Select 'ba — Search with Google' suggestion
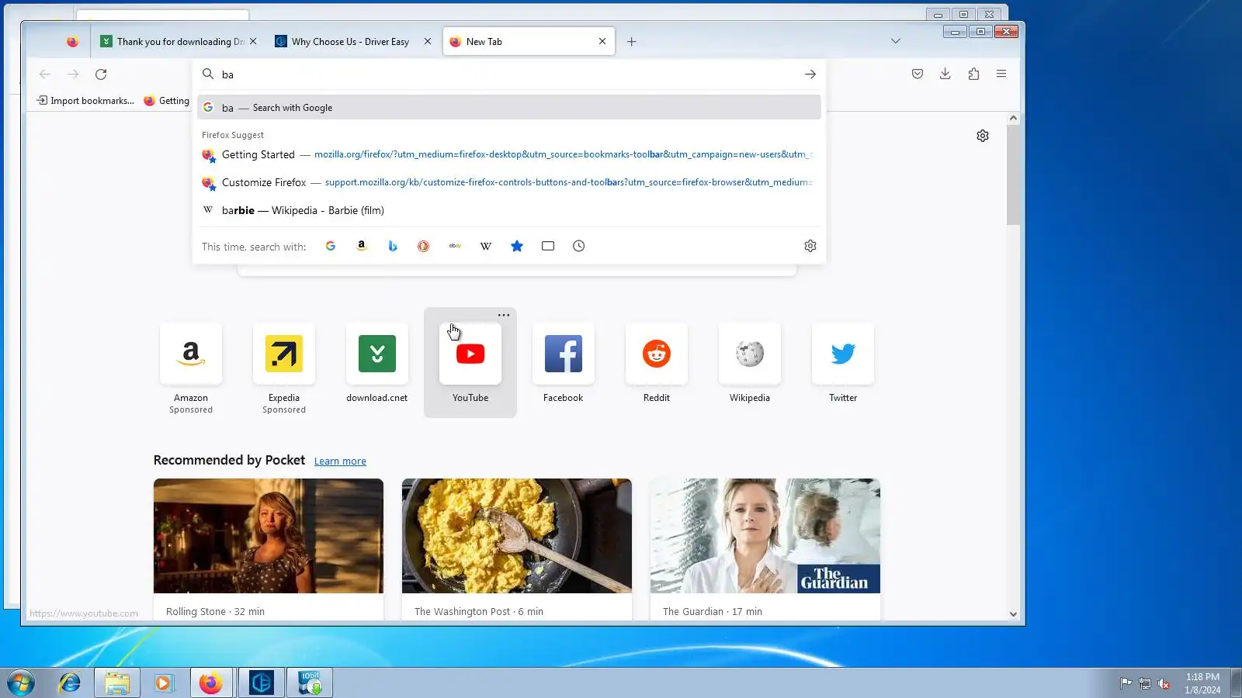Image resolution: width=1242 pixels, height=698 pixels. 508,108
